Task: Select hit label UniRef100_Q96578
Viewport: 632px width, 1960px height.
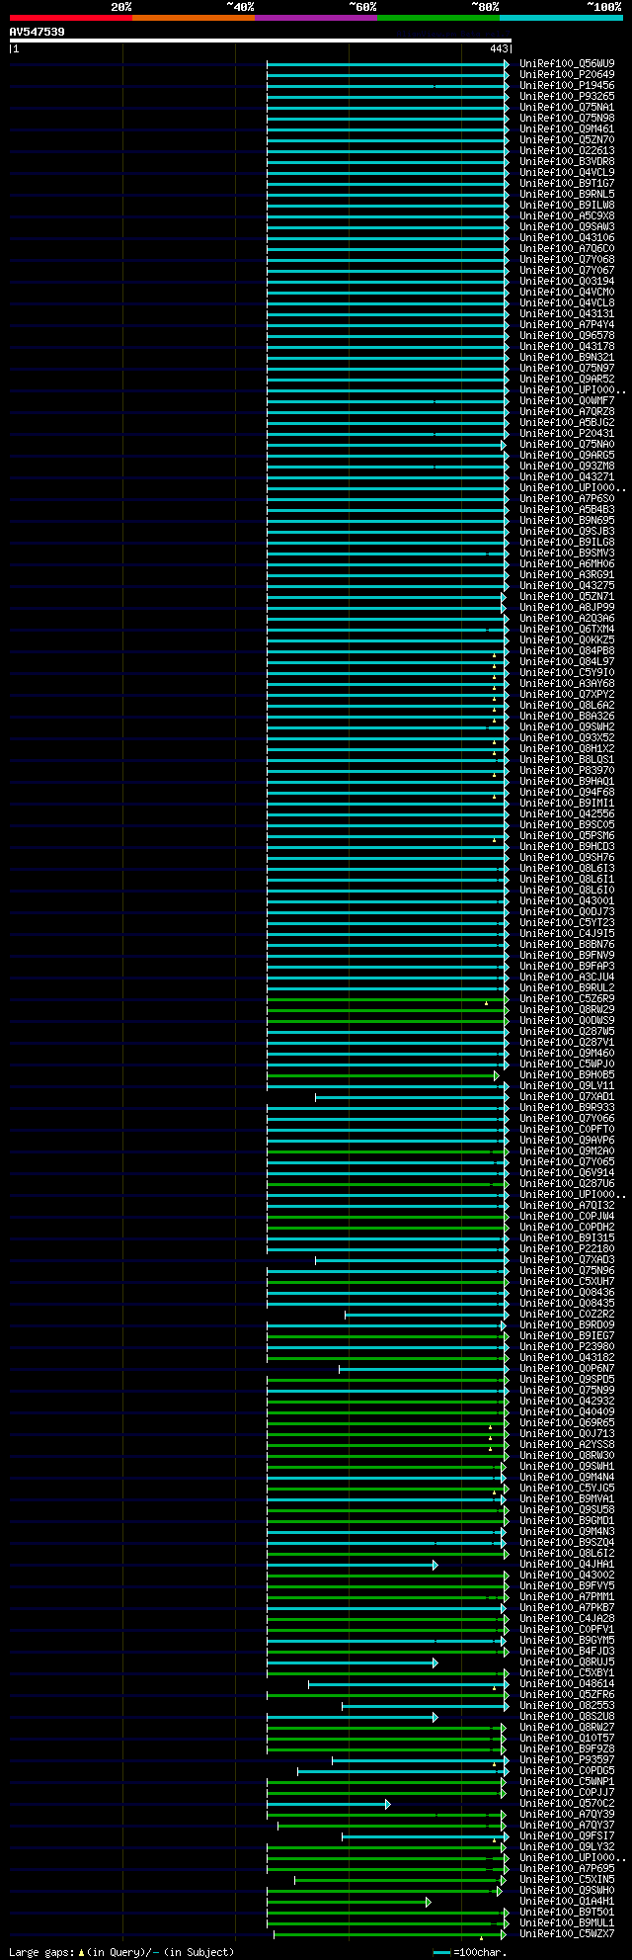Action: coord(567,336)
